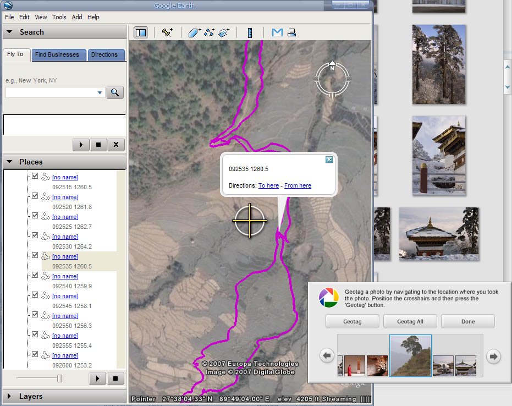Open the Help menu
Viewport: 512px width, 406px height.
[x=93, y=17]
